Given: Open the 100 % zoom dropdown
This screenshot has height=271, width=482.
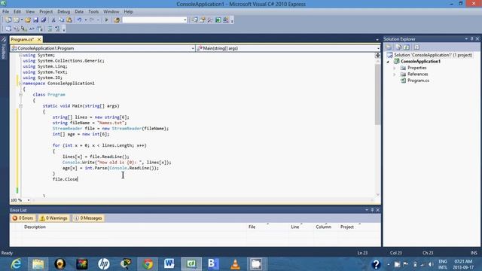Looking at the screenshot, I should point(29,200).
